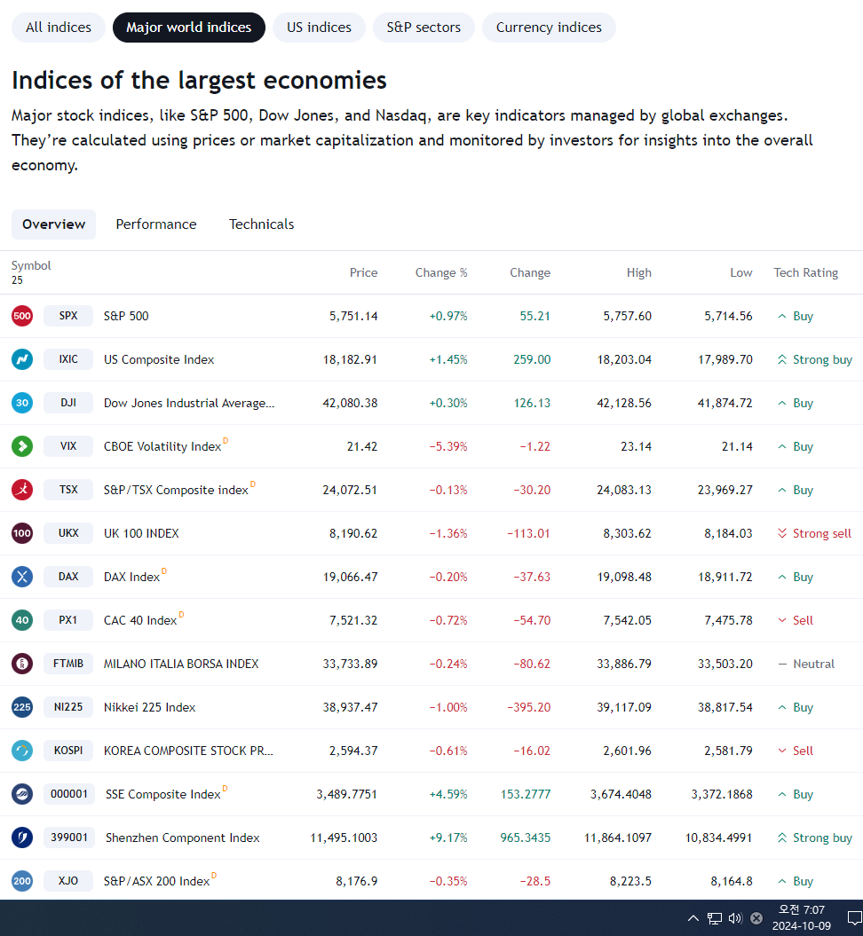Open the Technicals tab
This screenshot has width=863, height=936.
pos(262,224)
